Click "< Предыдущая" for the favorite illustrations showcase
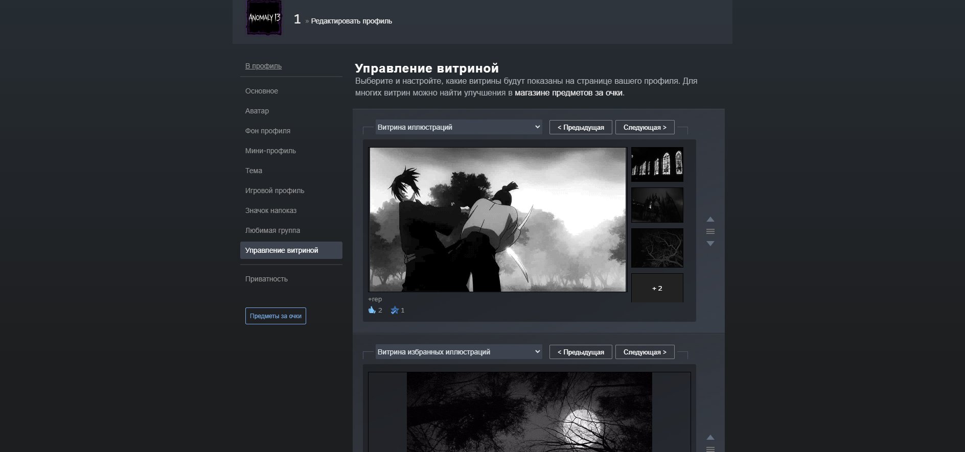Viewport: 965px width, 452px height. [581, 352]
